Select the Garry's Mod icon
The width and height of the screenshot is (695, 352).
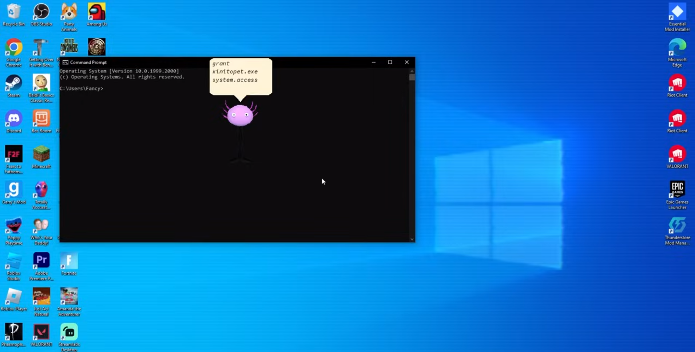14,193
